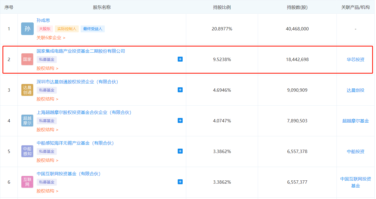
Task: Expand the plus icon for 国家集成电路产业投资基金二期
Action: click(x=180, y=59)
